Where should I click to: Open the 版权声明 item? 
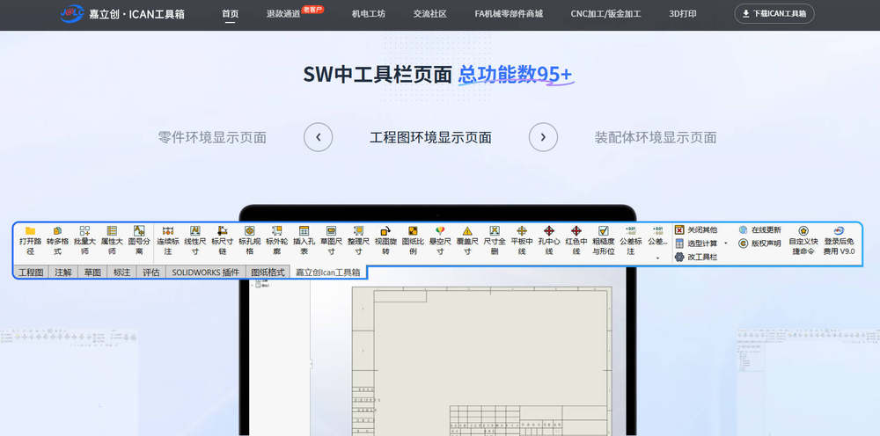(x=760, y=243)
